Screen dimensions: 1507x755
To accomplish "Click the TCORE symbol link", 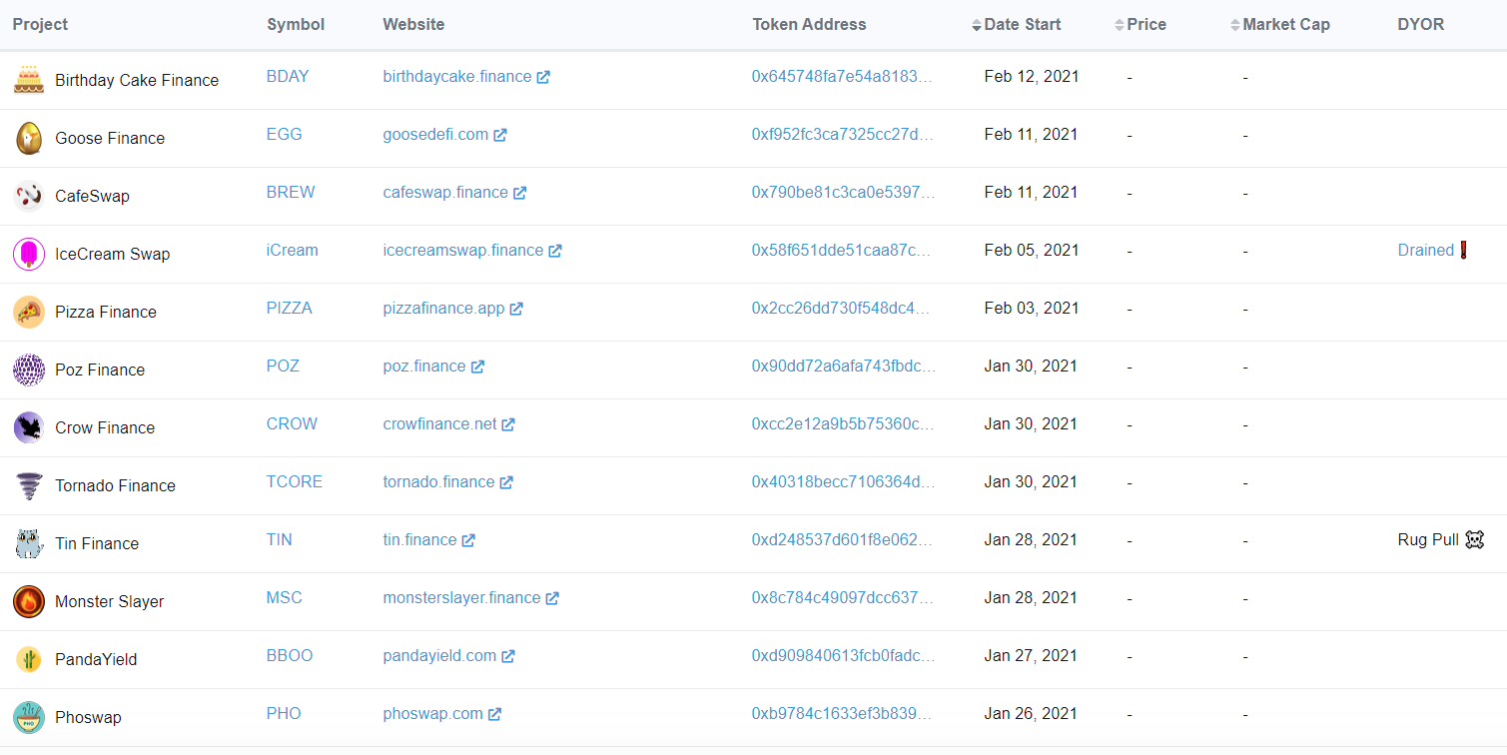I will [x=294, y=482].
